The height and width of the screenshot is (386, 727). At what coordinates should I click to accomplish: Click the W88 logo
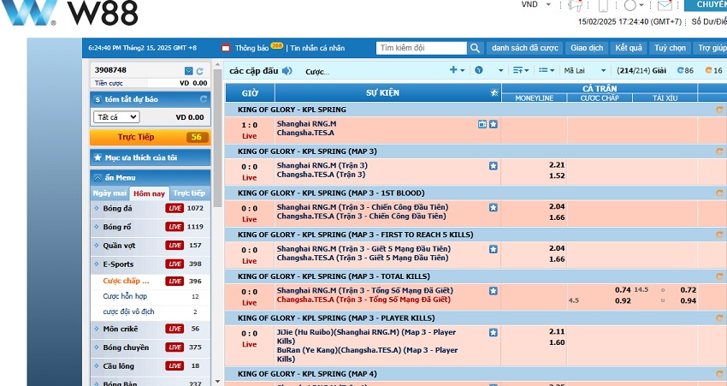click(69, 13)
